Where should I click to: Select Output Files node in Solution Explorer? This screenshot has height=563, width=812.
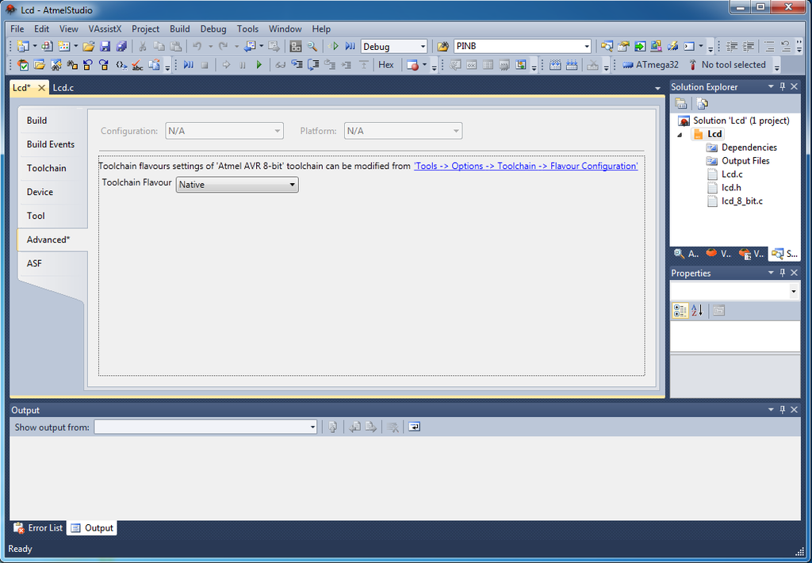(745, 160)
